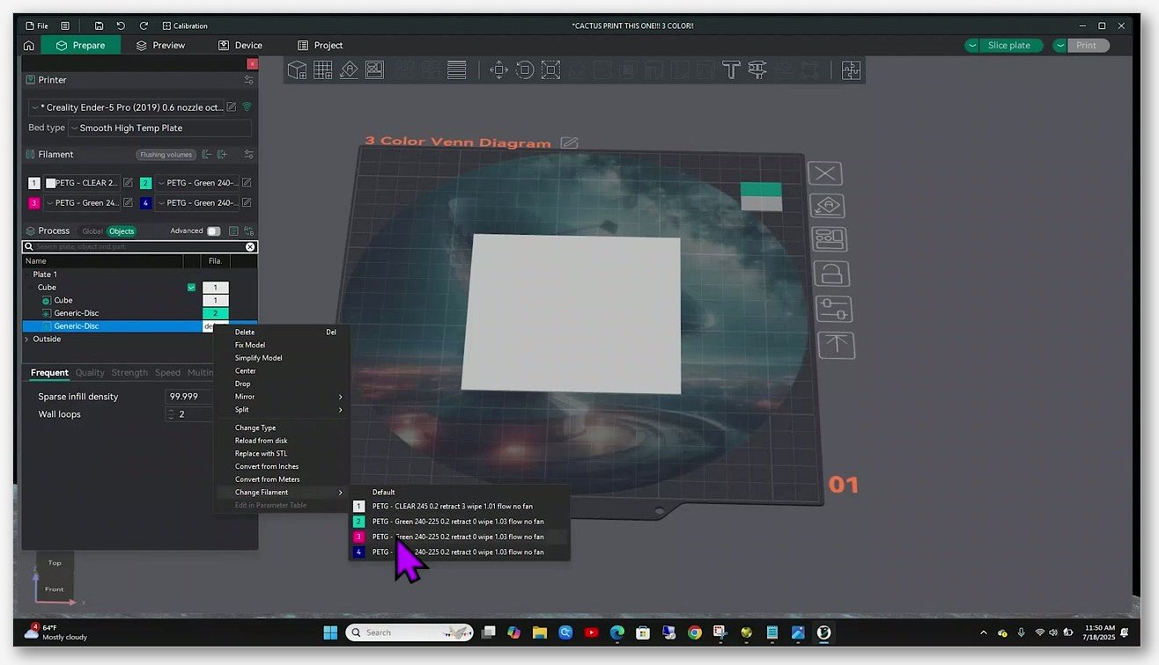The height and width of the screenshot is (665, 1159).
Task: Click the Arrange all objects toolbar icon
Action: 374,69
